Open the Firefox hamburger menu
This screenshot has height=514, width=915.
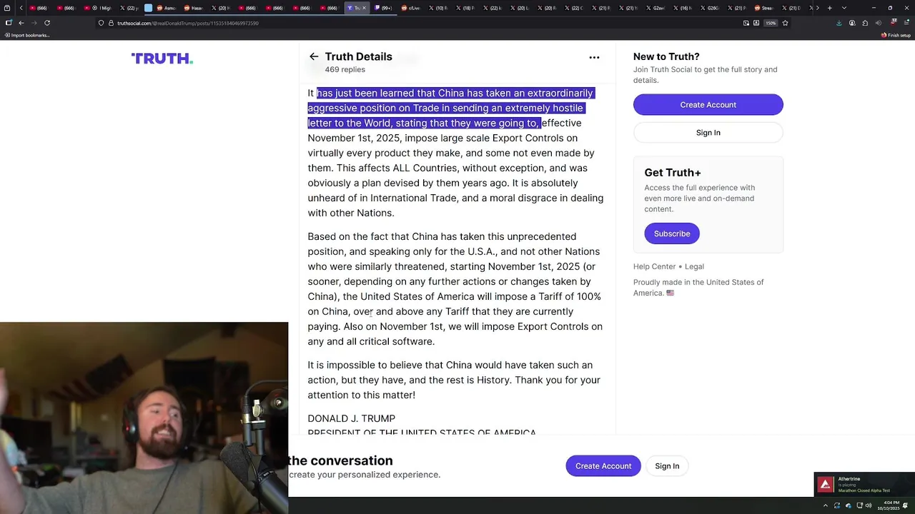[x=906, y=23]
